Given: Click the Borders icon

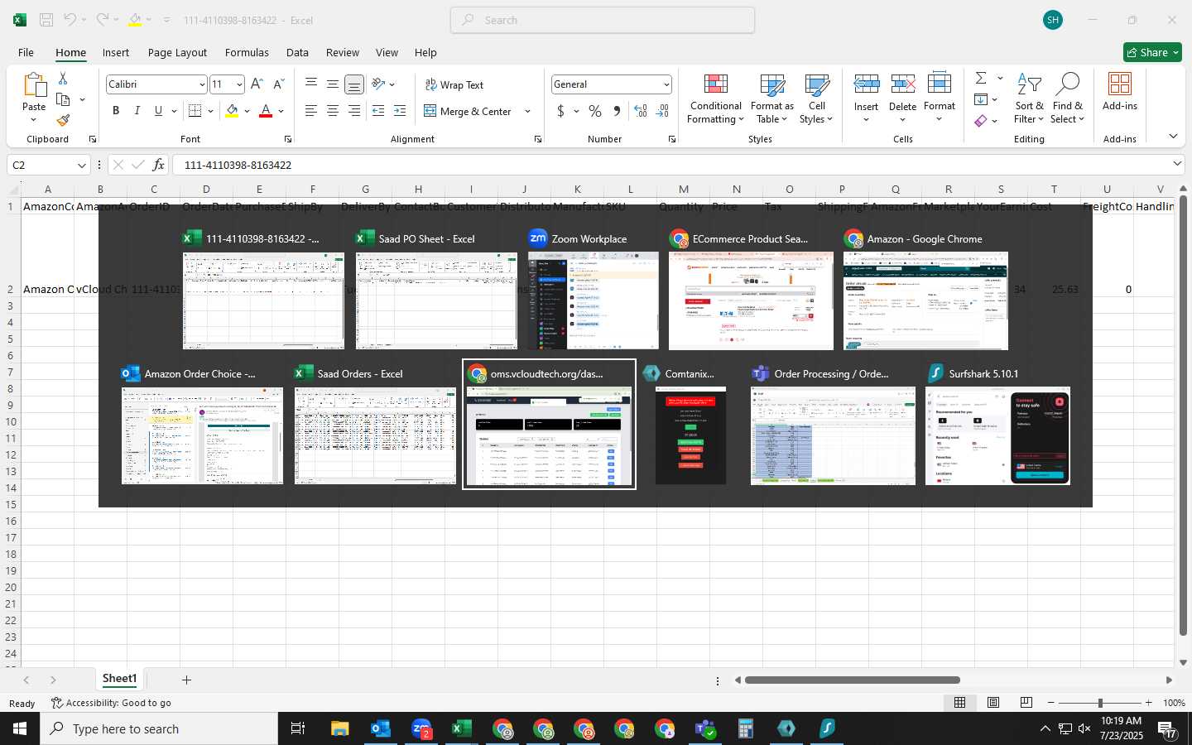Looking at the screenshot, I should click(x=195, y=111).
